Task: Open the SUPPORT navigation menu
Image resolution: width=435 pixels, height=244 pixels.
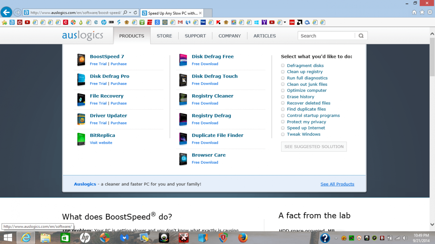Action: 195,36
